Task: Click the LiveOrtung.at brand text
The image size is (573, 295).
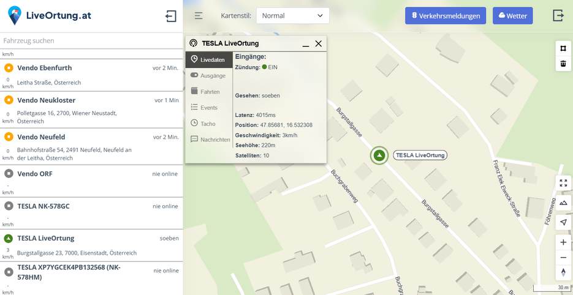Action: click(x=59, y=16)
